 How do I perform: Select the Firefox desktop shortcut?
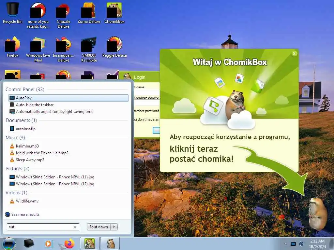[x=13, y=47]
